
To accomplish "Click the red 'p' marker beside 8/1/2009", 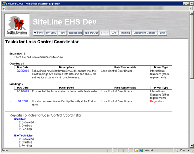I will click(10, 101).
